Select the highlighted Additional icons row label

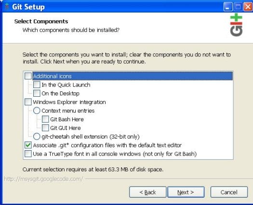(x=52, y=76)
